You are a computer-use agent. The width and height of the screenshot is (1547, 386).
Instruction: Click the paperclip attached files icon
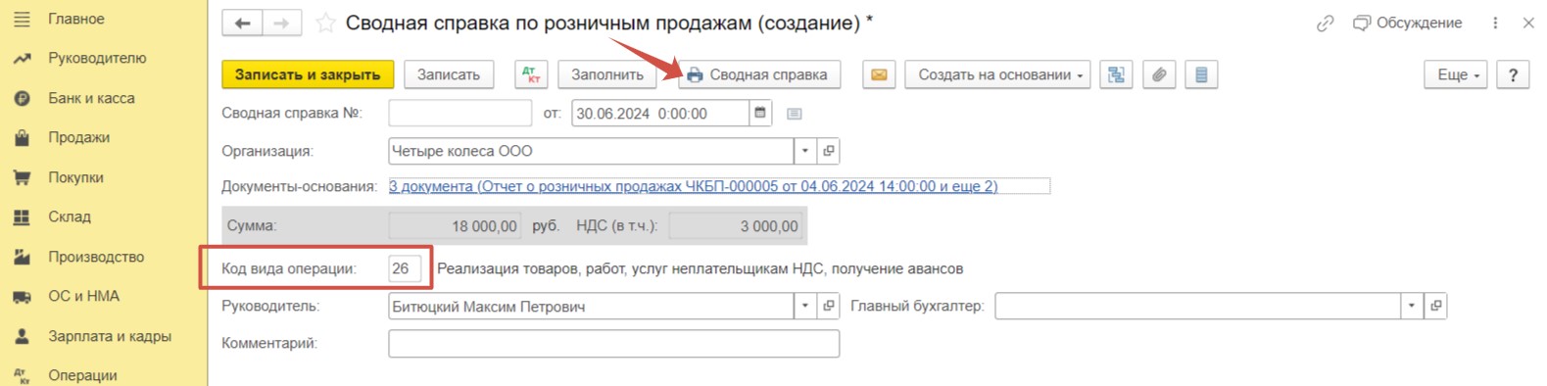tap(1159, 74)
